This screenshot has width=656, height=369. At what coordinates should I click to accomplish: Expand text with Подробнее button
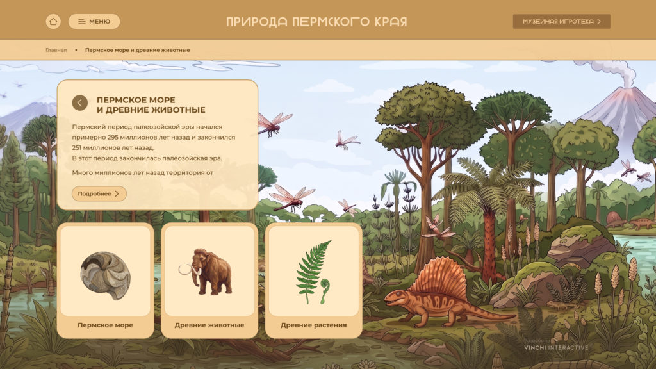[99, 193]
